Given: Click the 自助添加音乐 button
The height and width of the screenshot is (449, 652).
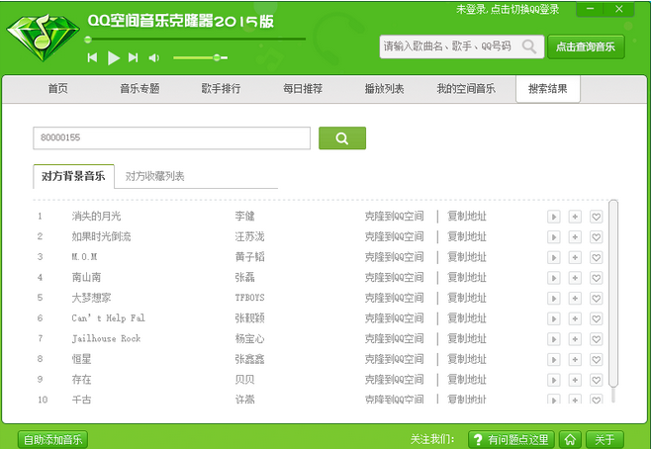Looking at the screenshot, I should (52, 439).
